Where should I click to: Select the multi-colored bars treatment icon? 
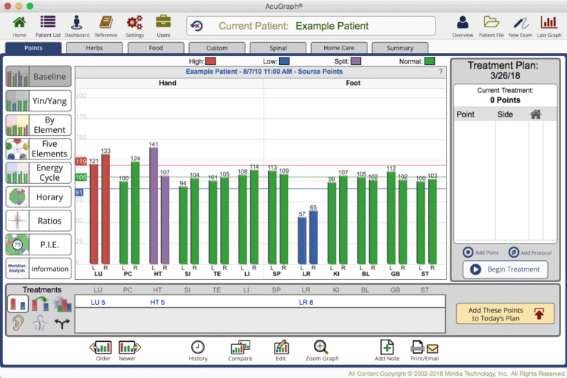tap(63, 303)
